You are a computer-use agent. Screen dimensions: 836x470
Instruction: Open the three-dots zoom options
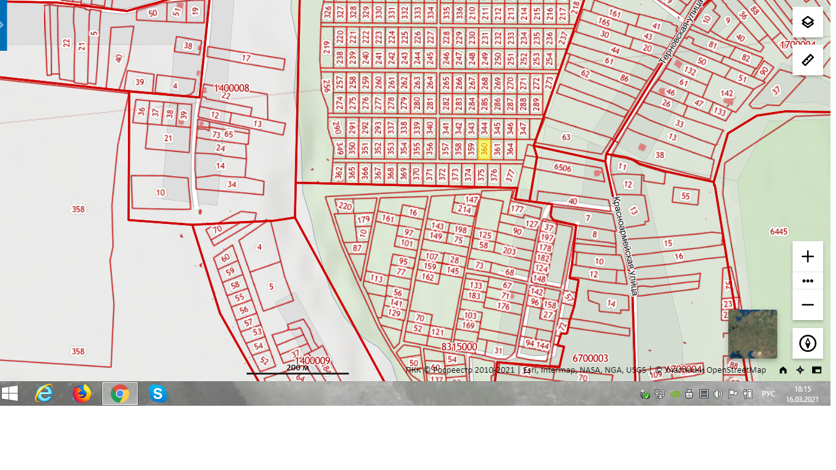pyautogui.click(x=807, y=281)
